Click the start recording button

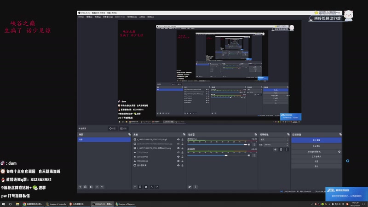point(316,146)
